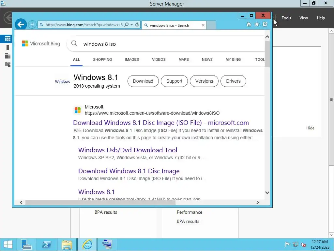Click the on-screen keyboard taskbar icon
Viewport: 334px width, 251px height.
pos(107,244)
